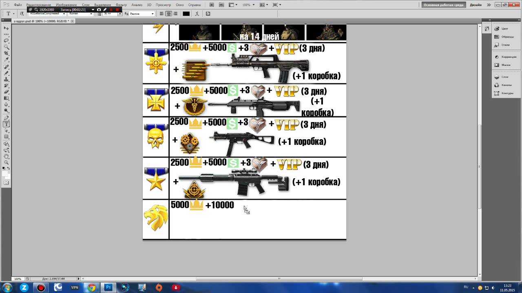Open the Фильтр menu

click(x=121, y=5)
